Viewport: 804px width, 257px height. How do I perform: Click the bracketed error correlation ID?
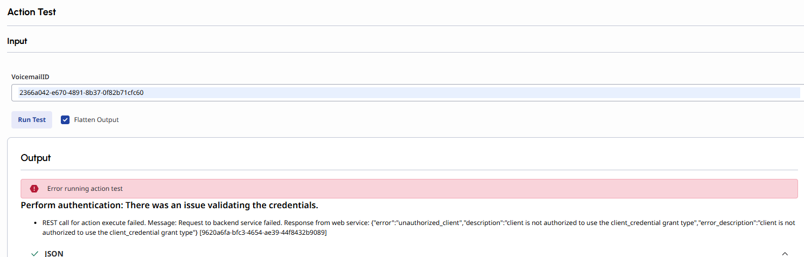(262, 233)
